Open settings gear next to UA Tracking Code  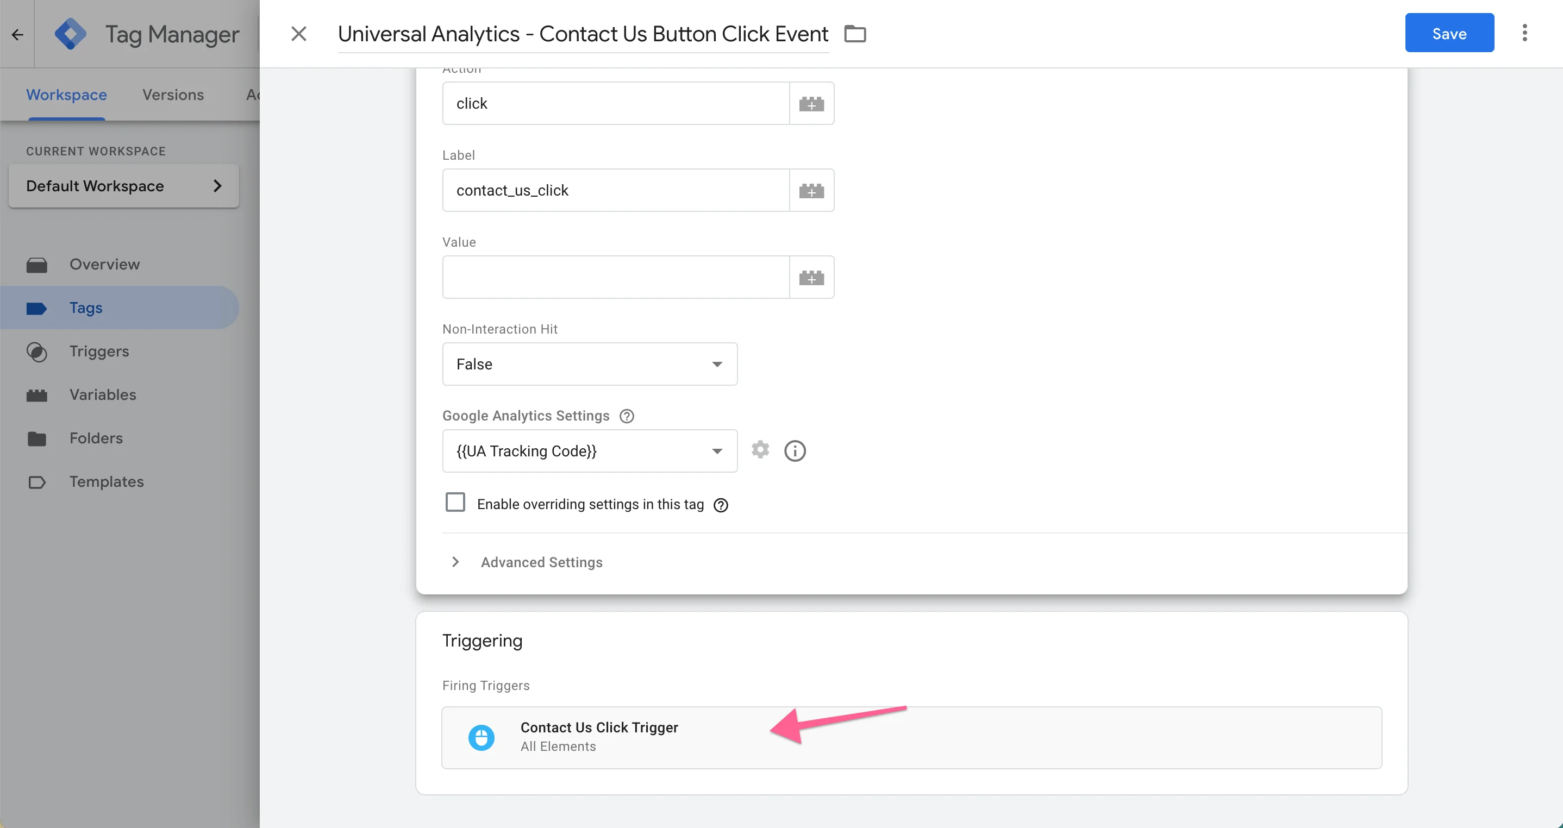pos(760,450)
